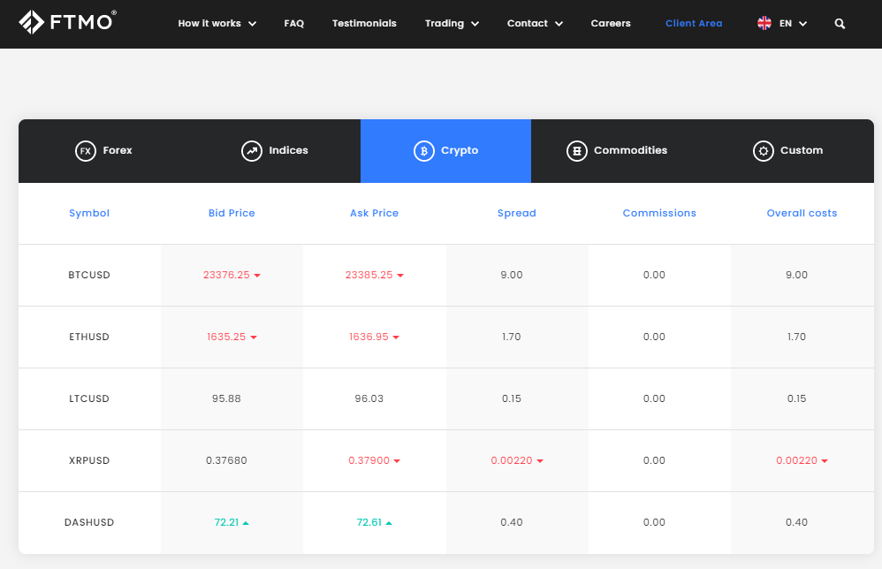
Task: Click the ETHUSD bid price down arrow
Action: [254, 338]
